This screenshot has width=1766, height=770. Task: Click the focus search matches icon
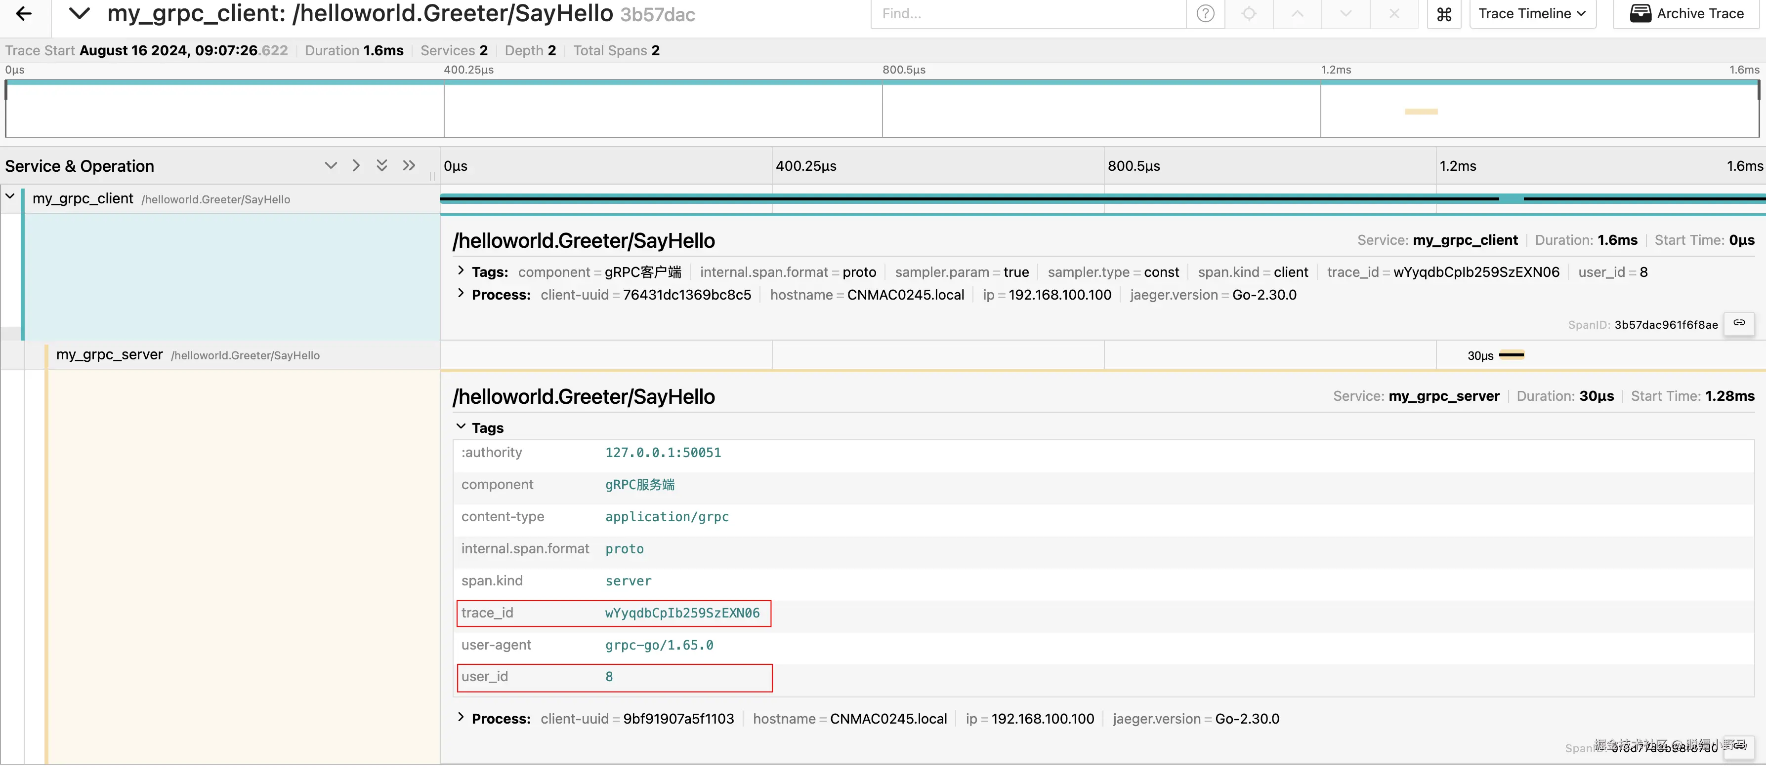(1248, 14)
